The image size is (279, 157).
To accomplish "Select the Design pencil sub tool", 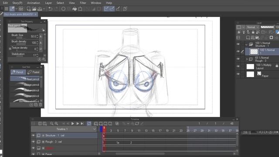I will (x=25, y=85).
